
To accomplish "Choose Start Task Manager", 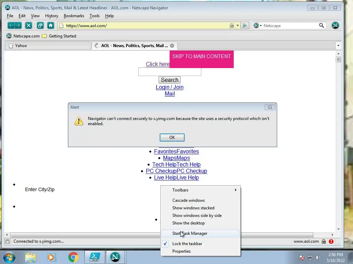I will click(x=200, y=233).
